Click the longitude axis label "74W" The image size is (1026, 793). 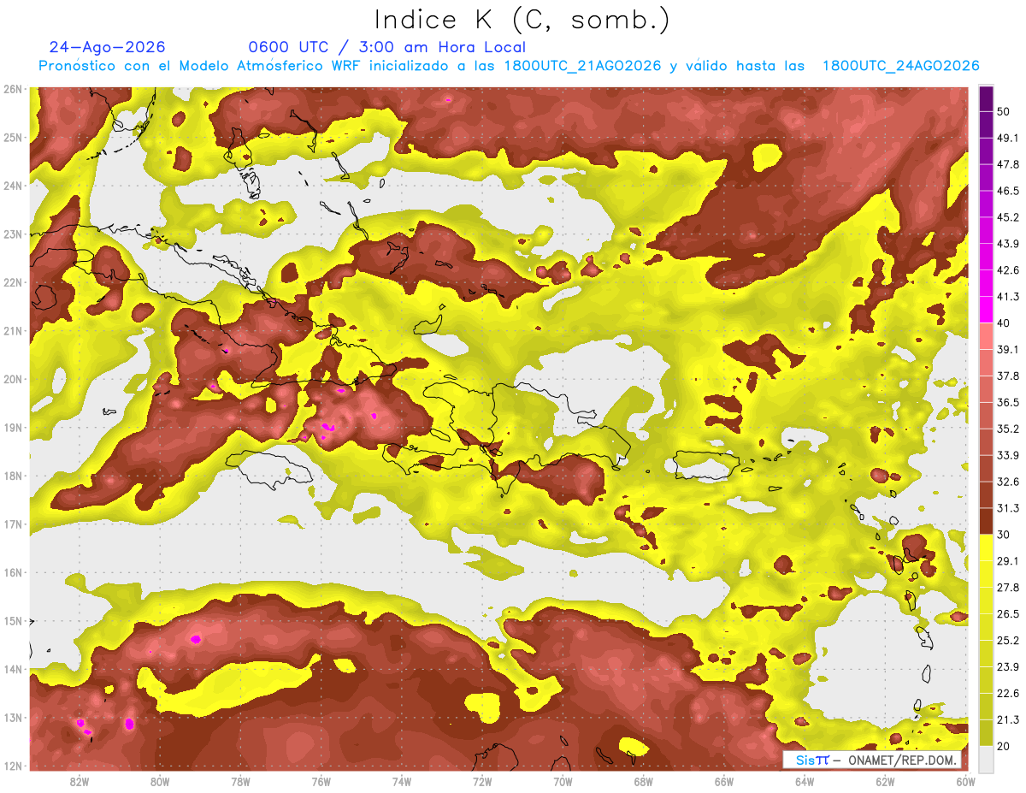(x=402, y=781)
